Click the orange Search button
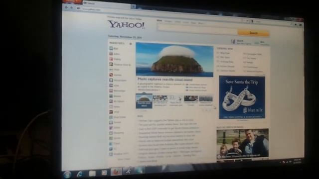This screenshot has width=319, height=179. pos(254,33)
